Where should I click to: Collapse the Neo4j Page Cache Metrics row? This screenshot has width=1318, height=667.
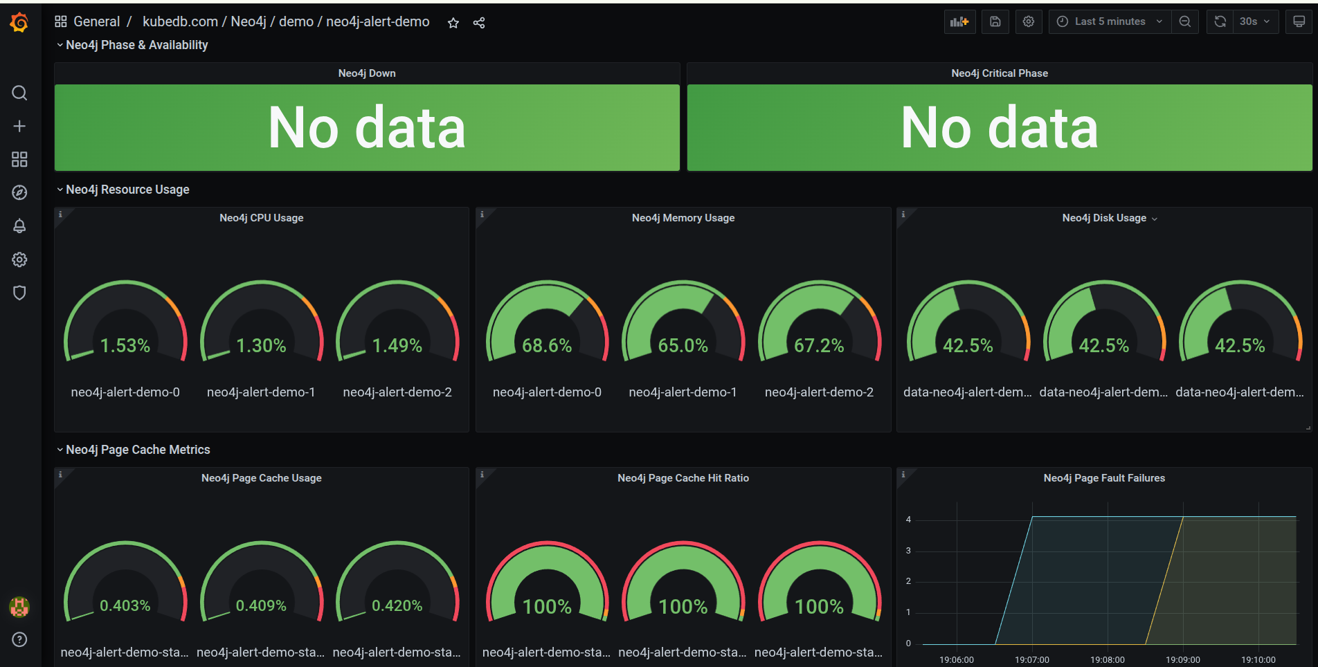134,450
